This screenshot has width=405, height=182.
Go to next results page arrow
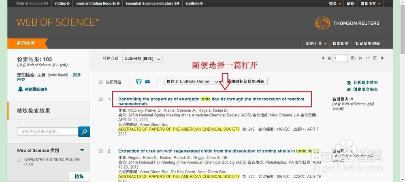point(383,58)
